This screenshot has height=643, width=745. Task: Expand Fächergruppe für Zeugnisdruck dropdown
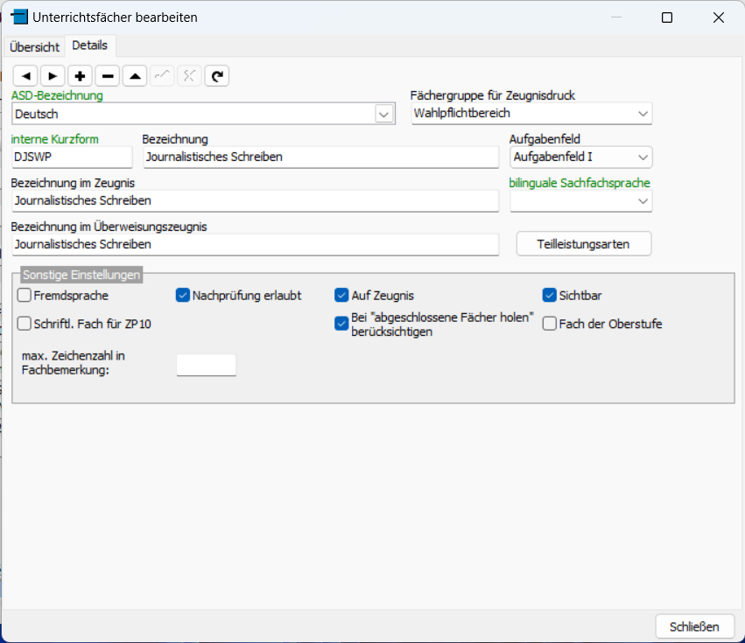(643, 114)
